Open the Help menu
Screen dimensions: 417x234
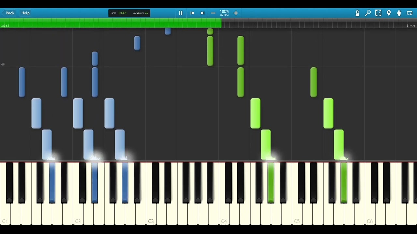click(x=25, y=13)
